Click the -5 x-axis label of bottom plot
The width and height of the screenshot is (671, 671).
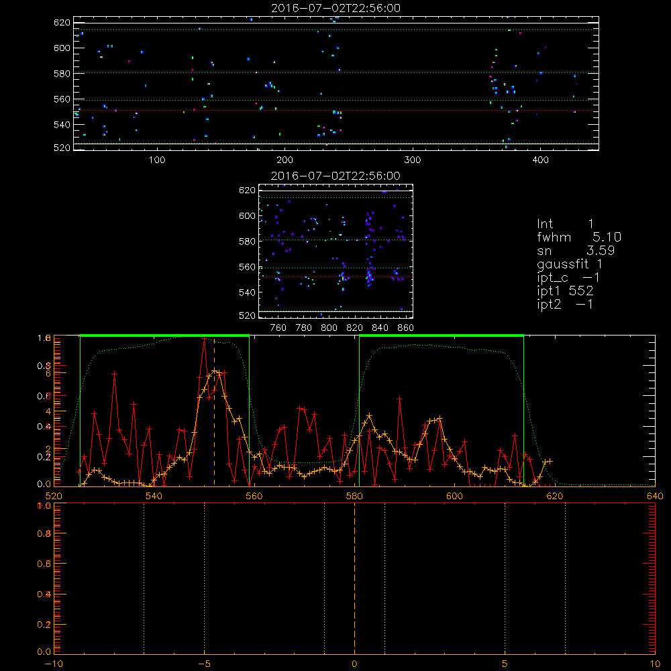[204, 664]
